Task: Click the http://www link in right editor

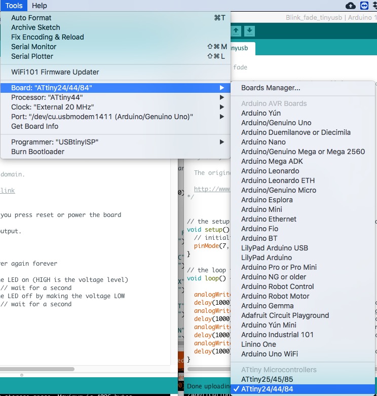Action: click(x=212, y=189)
